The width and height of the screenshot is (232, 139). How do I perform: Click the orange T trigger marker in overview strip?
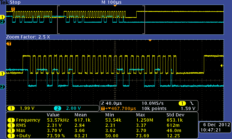[x=13, y=9]
